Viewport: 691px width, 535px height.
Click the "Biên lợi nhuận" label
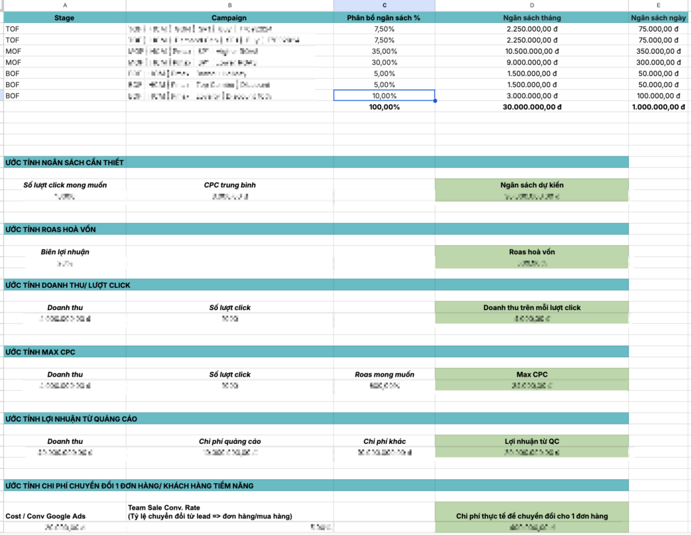(65, 251)
